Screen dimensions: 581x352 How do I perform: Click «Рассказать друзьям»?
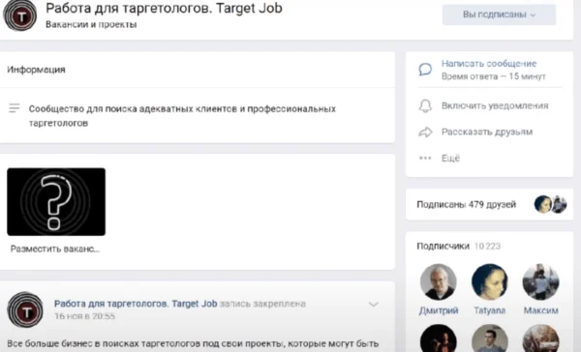click(x=487, y=132)
